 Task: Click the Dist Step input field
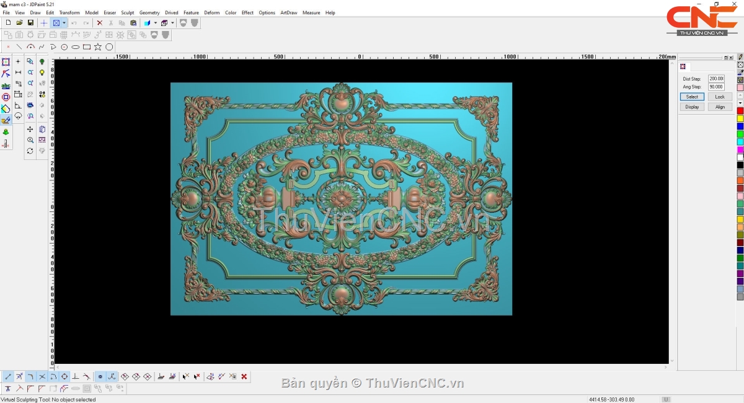[716, 79]
